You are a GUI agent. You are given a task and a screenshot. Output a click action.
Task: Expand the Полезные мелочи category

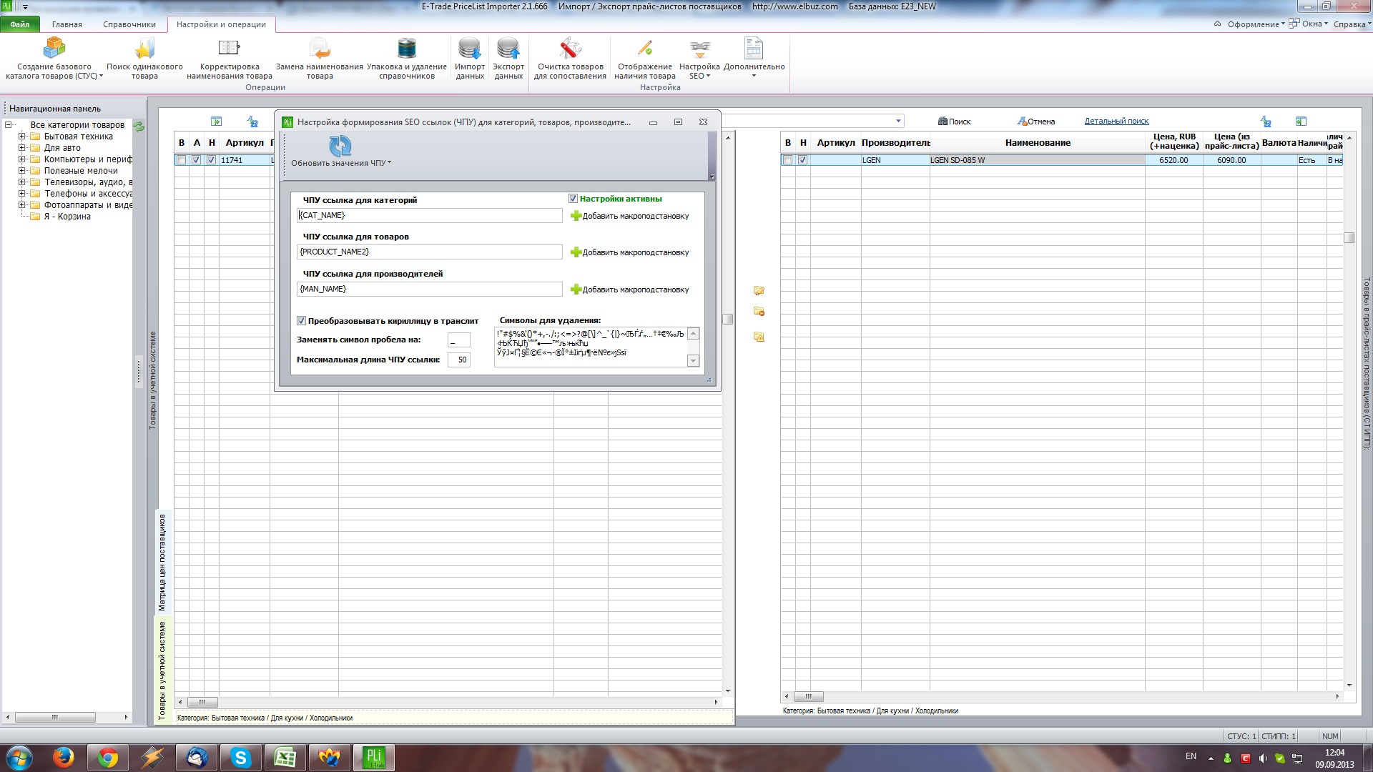tap(21, 171)
